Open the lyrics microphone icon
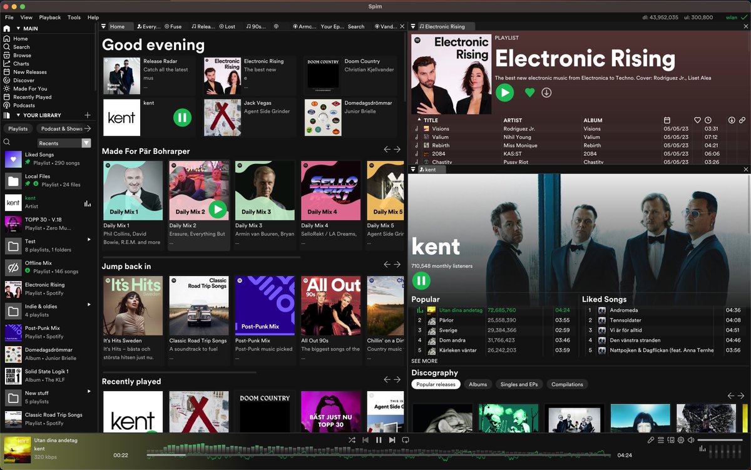This screenshot has width=751, height=470. 651,440
